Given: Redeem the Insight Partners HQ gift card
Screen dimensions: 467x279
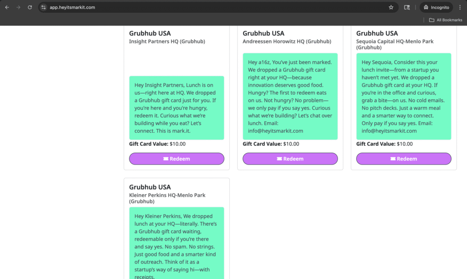Looking at the screenshot, I should point(176,159).
